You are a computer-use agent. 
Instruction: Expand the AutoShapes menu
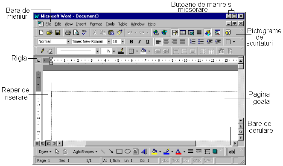[x=85, y=152]
